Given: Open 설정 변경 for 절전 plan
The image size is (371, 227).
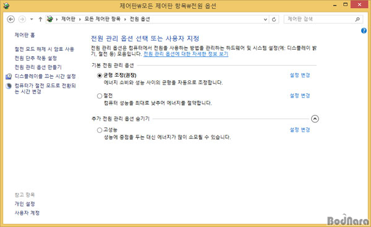Looking at the screenshot, I should click(300, 96).
